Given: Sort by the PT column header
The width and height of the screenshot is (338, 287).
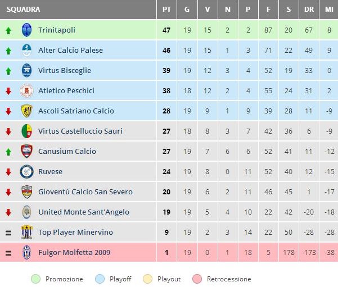Looking at the screenshot, I should coord(166,10).
